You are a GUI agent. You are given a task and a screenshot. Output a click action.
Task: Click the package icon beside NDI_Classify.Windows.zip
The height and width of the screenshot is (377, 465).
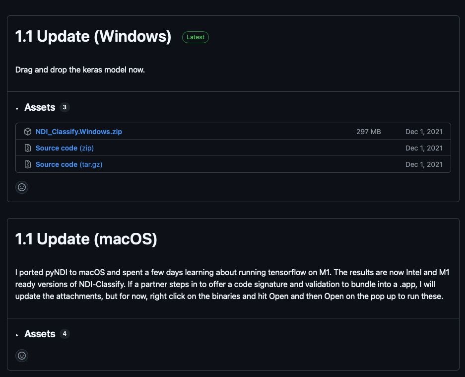click(x=28, y=132)
